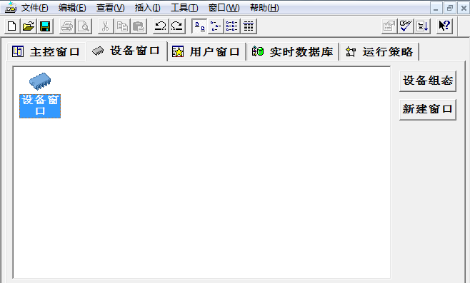Click the 新建窗口 button

tap(428, 110)
